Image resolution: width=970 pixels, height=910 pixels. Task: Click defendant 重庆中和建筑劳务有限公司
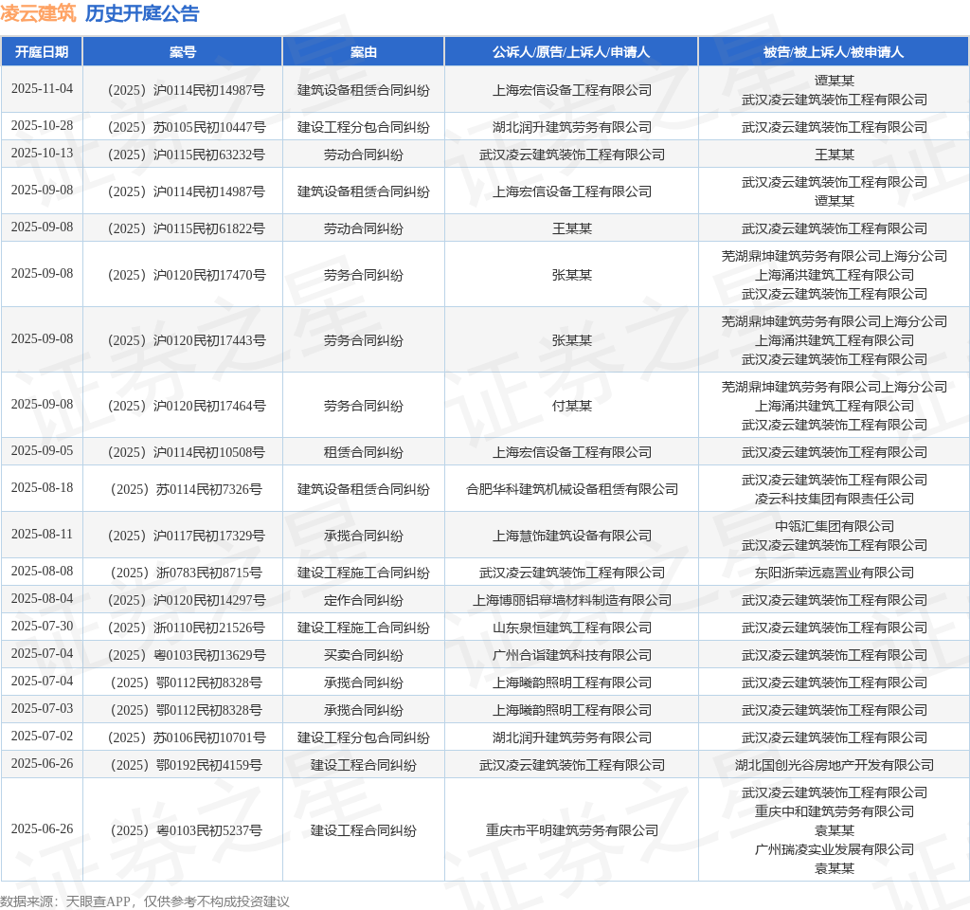[x=834, y=811]
